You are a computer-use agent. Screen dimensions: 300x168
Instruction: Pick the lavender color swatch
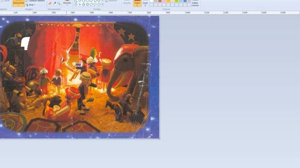[x=189, y=1]
